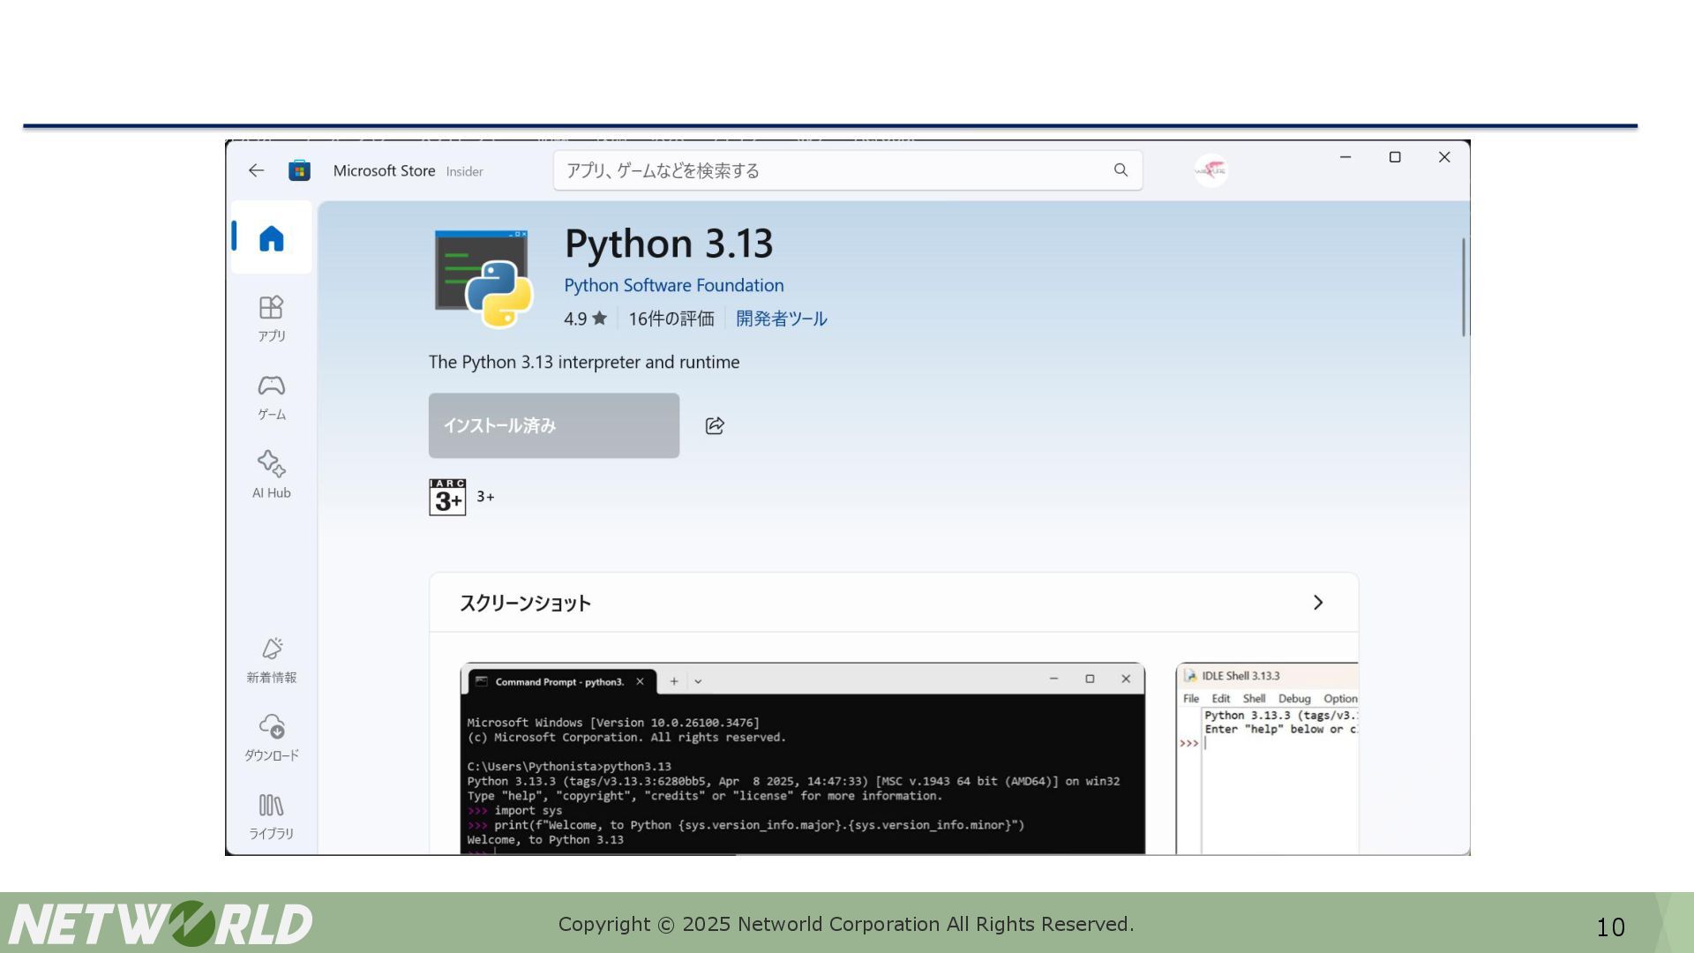
Task: Click the インストール済み button
Action: pyautogui.click(x=553, y=425)
